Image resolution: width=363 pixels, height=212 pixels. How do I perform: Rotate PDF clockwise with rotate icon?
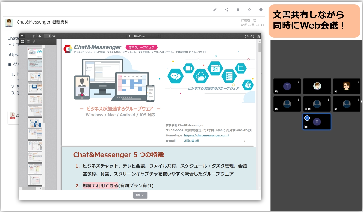point(246,36)
